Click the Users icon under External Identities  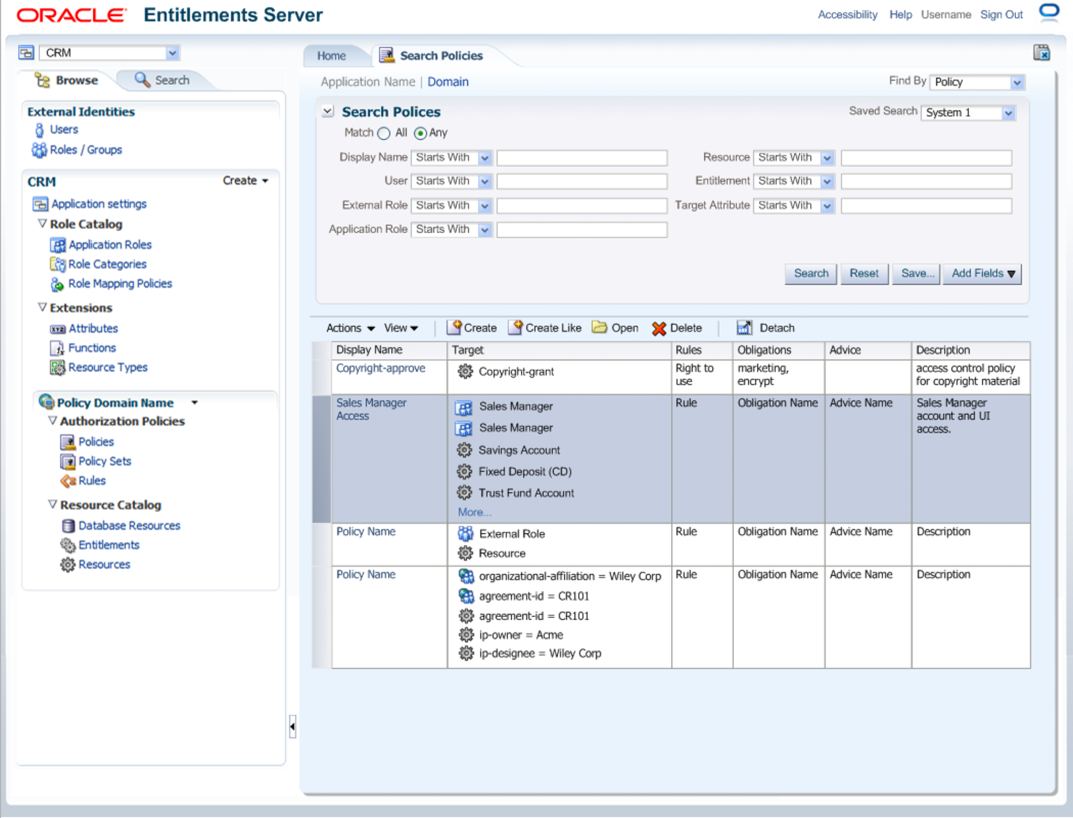tap(39, 130)
